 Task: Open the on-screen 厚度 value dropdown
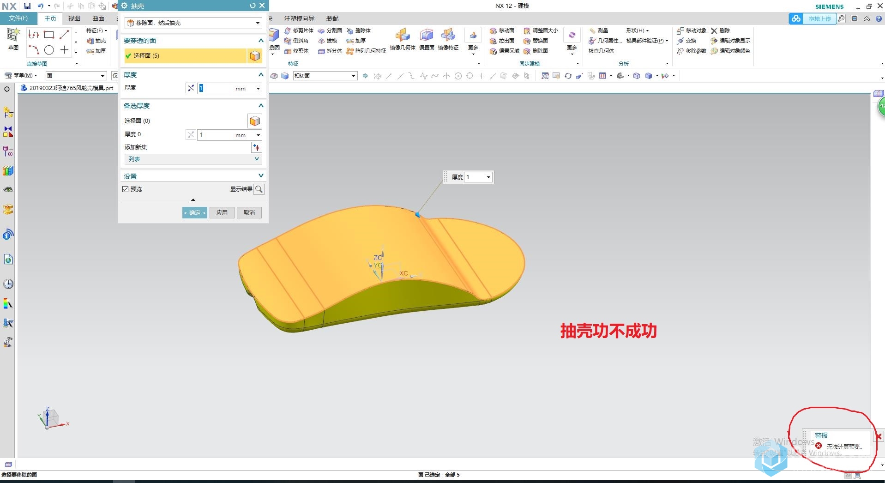pyautogui.click(x=488, y=177)
